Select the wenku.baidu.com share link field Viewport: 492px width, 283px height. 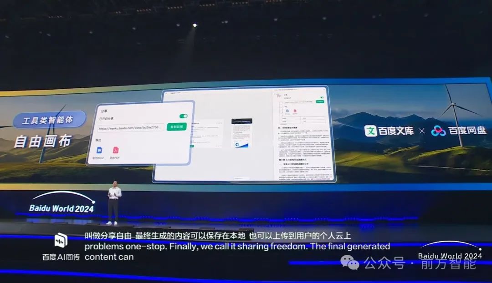[x=131, y=127]
